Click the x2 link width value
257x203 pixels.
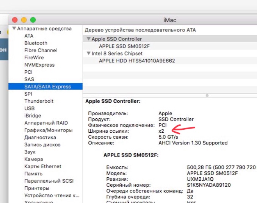tap(161, 131)
